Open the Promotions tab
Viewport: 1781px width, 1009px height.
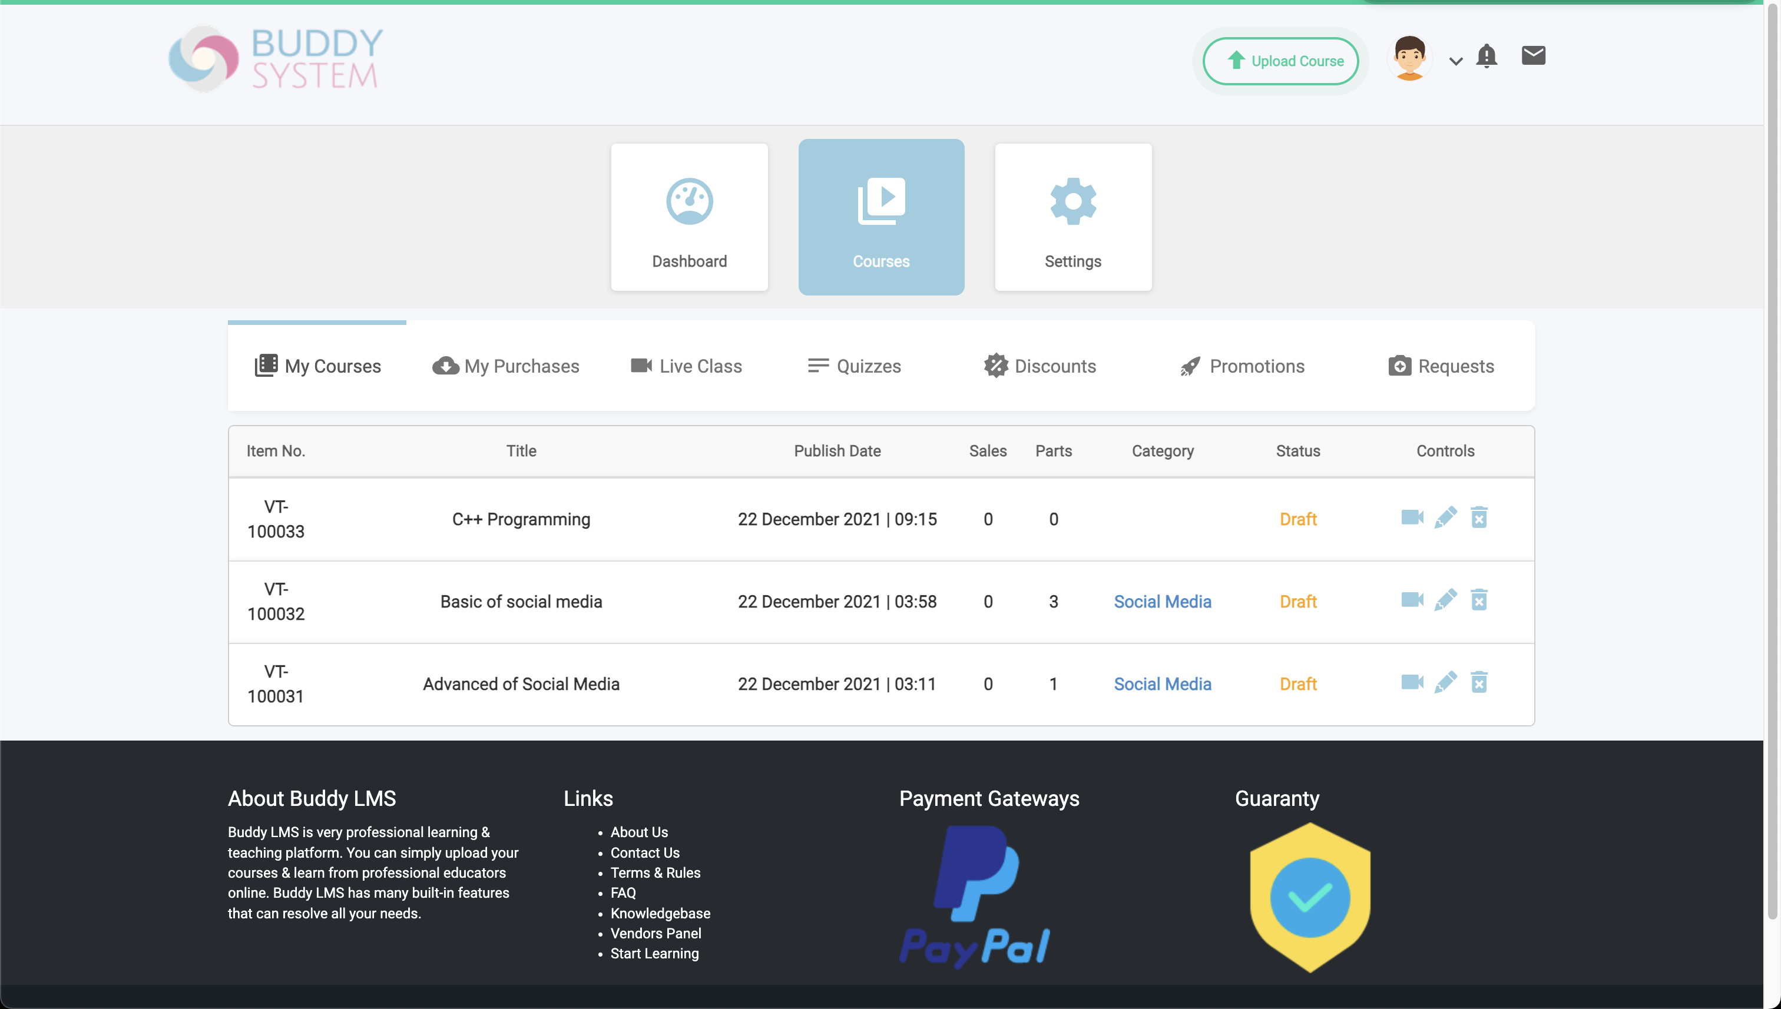click(x=1242, y=366)
